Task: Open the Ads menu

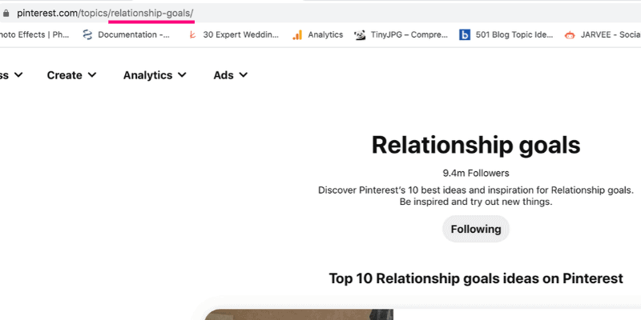Action: pyautogui.click(x=224, y=75)
